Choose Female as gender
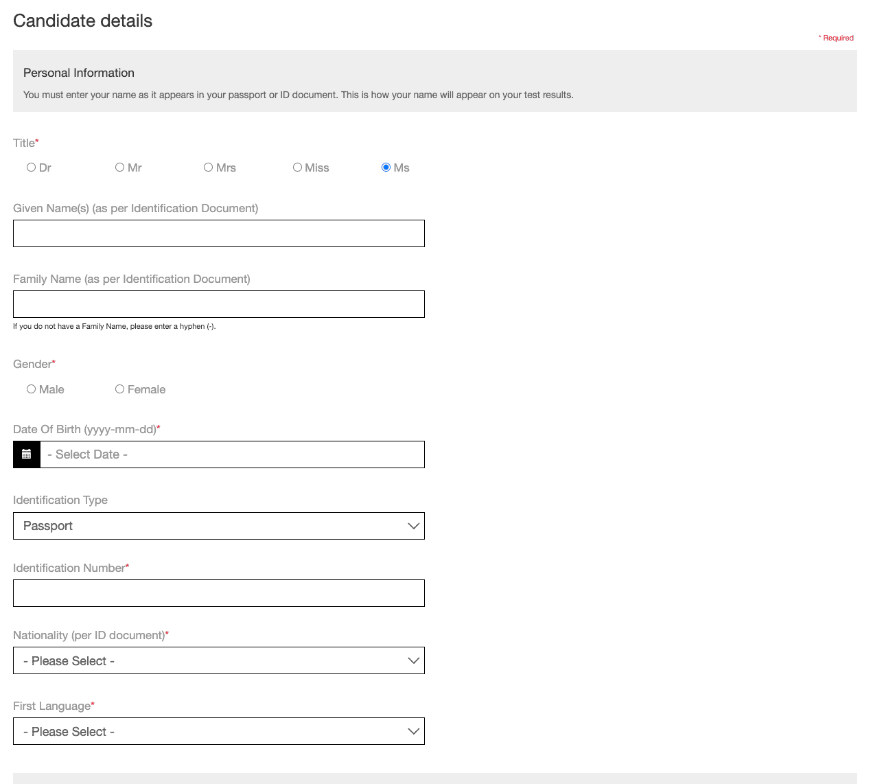This screenshot has height=784, width=873. [x=120, y=389]
